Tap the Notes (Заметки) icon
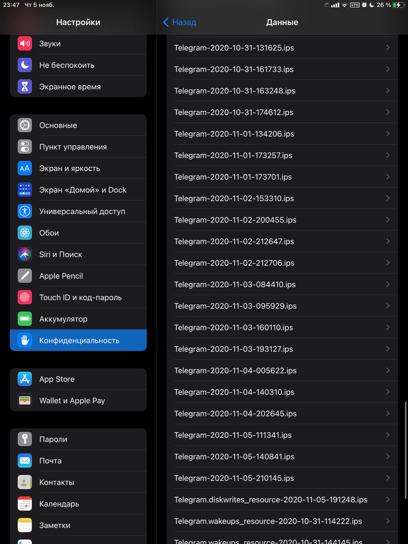Screen dimensions: 408x544 25,525
